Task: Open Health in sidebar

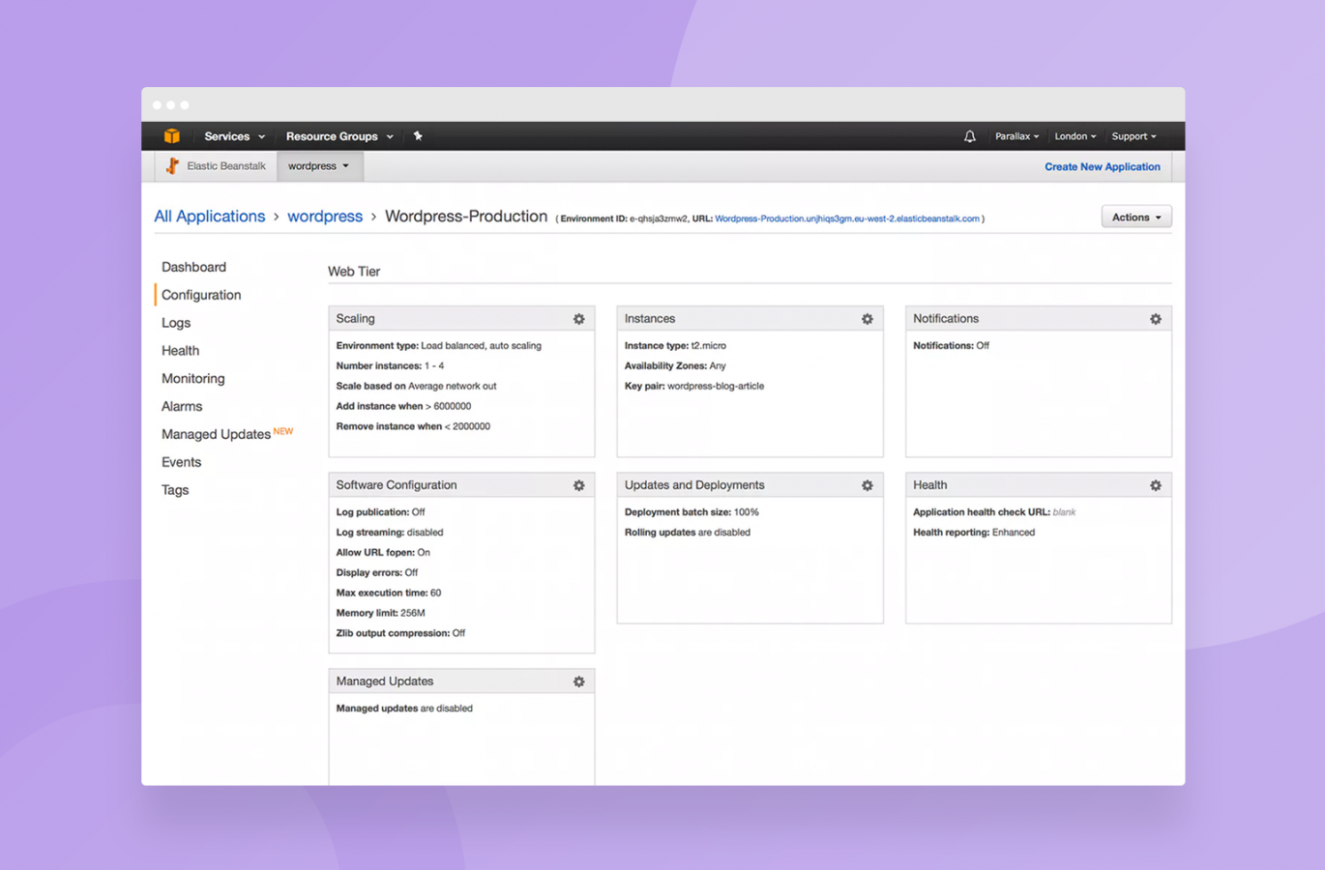Action: click(x=180, y=351)
